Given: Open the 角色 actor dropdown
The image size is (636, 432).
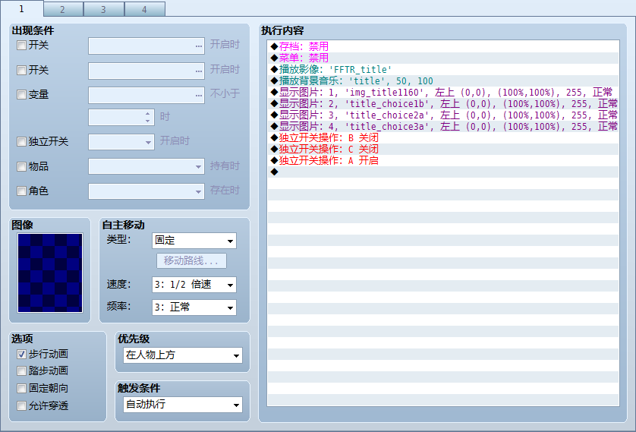Looking at the screenshot, I should tap(146, 191).
